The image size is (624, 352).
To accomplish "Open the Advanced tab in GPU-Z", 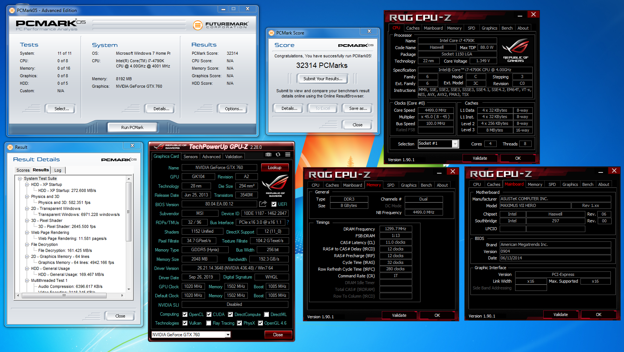I will tap(211, 157).
